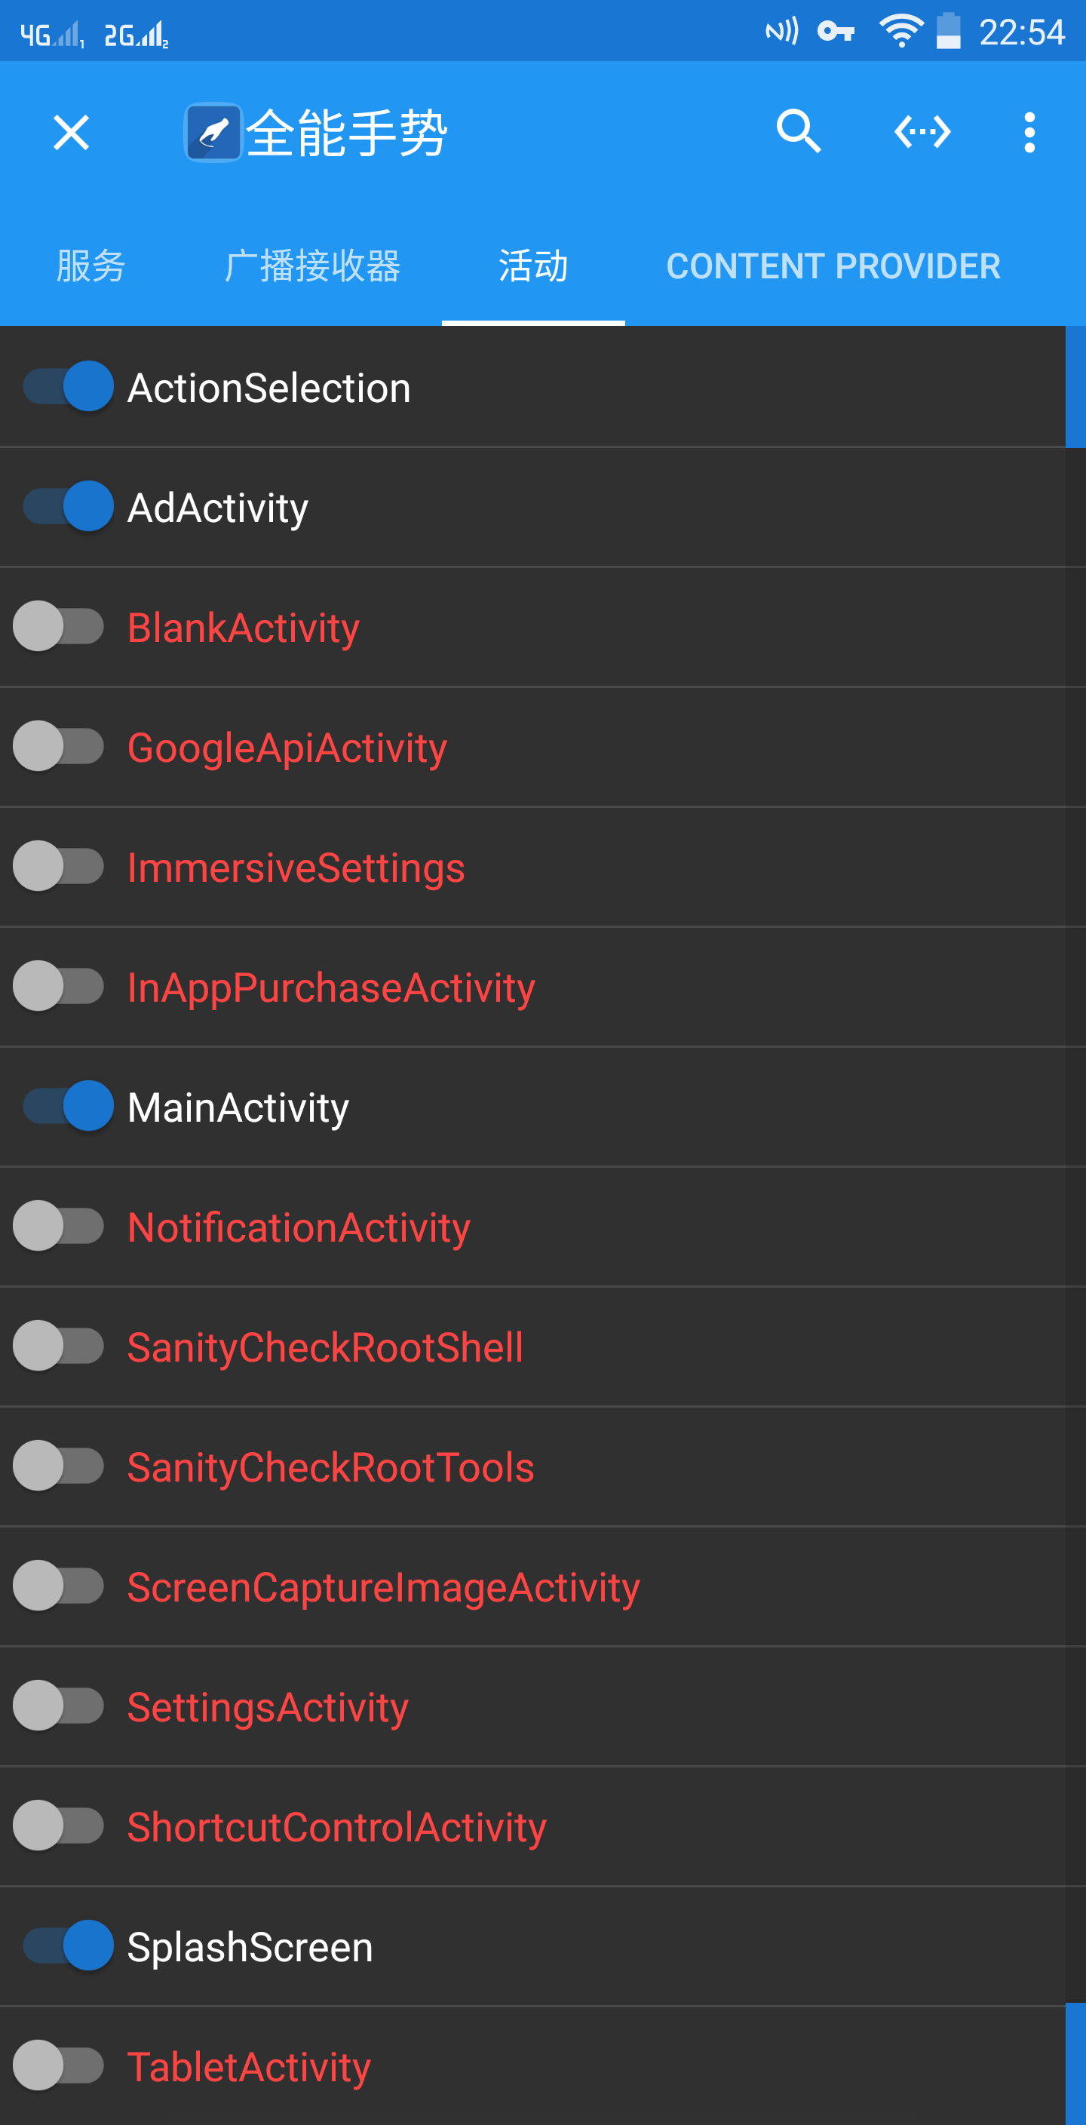Tap the VPN key status icon

[836, 32]
